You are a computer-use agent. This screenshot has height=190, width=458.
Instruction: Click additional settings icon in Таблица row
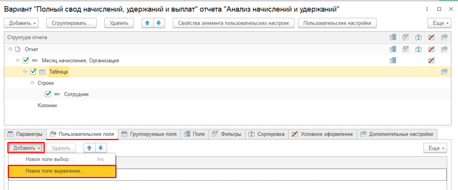(x=444, y=72)
